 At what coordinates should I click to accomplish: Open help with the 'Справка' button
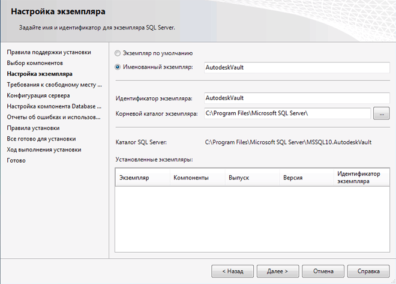[x=368, y=271]
